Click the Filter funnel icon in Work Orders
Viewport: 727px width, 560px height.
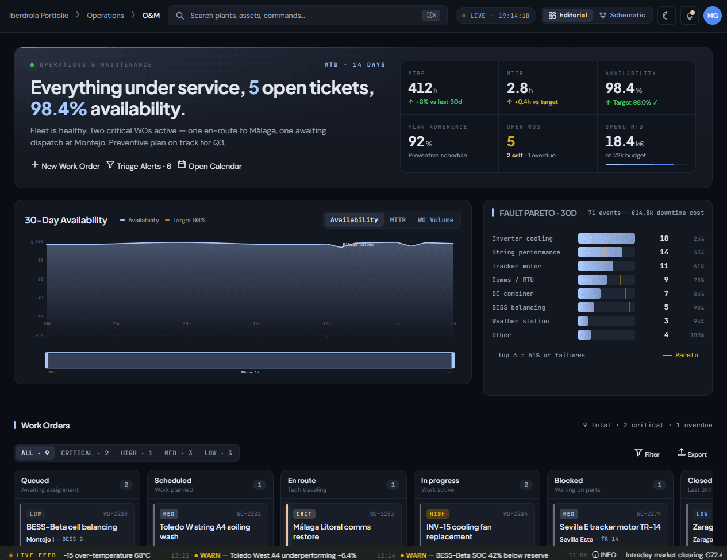point(638,453)
